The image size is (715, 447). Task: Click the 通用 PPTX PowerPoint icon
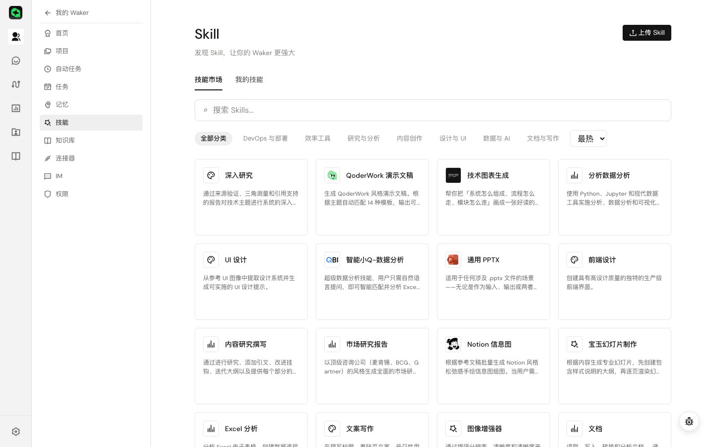[x=453, y=260]
